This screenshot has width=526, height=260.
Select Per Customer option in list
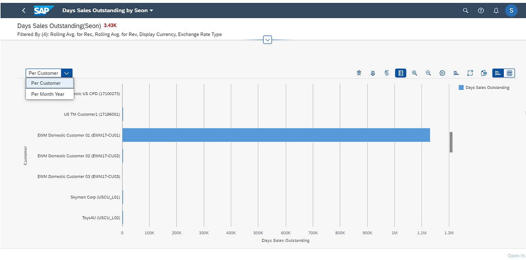50,83
